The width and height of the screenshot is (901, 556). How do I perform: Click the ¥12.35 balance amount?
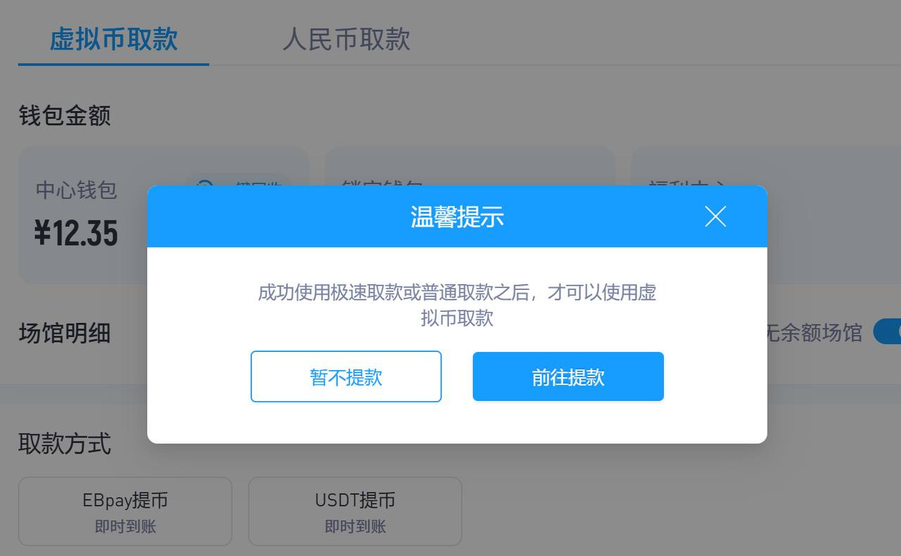click(x=76, y=233)
